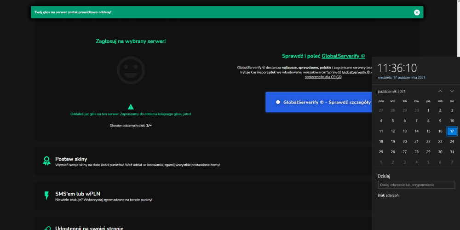
Task: Select October 1 in calendar
Action: click(x=428, y=110)
